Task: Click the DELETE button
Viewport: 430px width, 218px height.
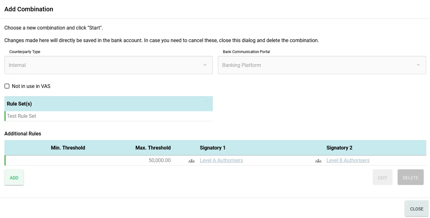Action: (x=410, y=177)
